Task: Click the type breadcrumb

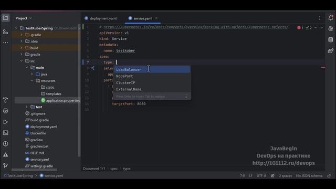Action: (x=127, y=169)
